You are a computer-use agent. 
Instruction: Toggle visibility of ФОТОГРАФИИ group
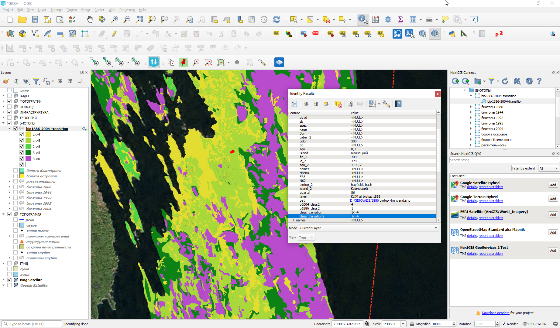(x=9, y=101)
